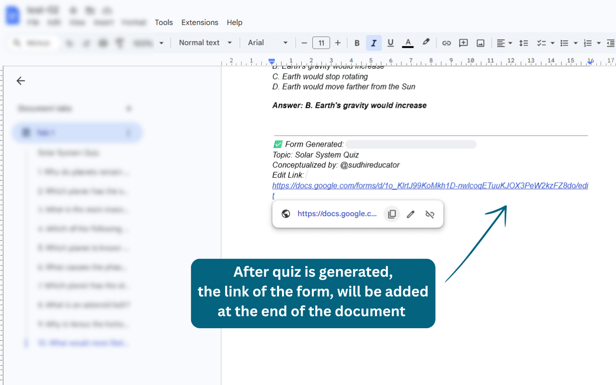The image size is (616, 385).
Task: Open the text color picker
Action: coord(408,43)
